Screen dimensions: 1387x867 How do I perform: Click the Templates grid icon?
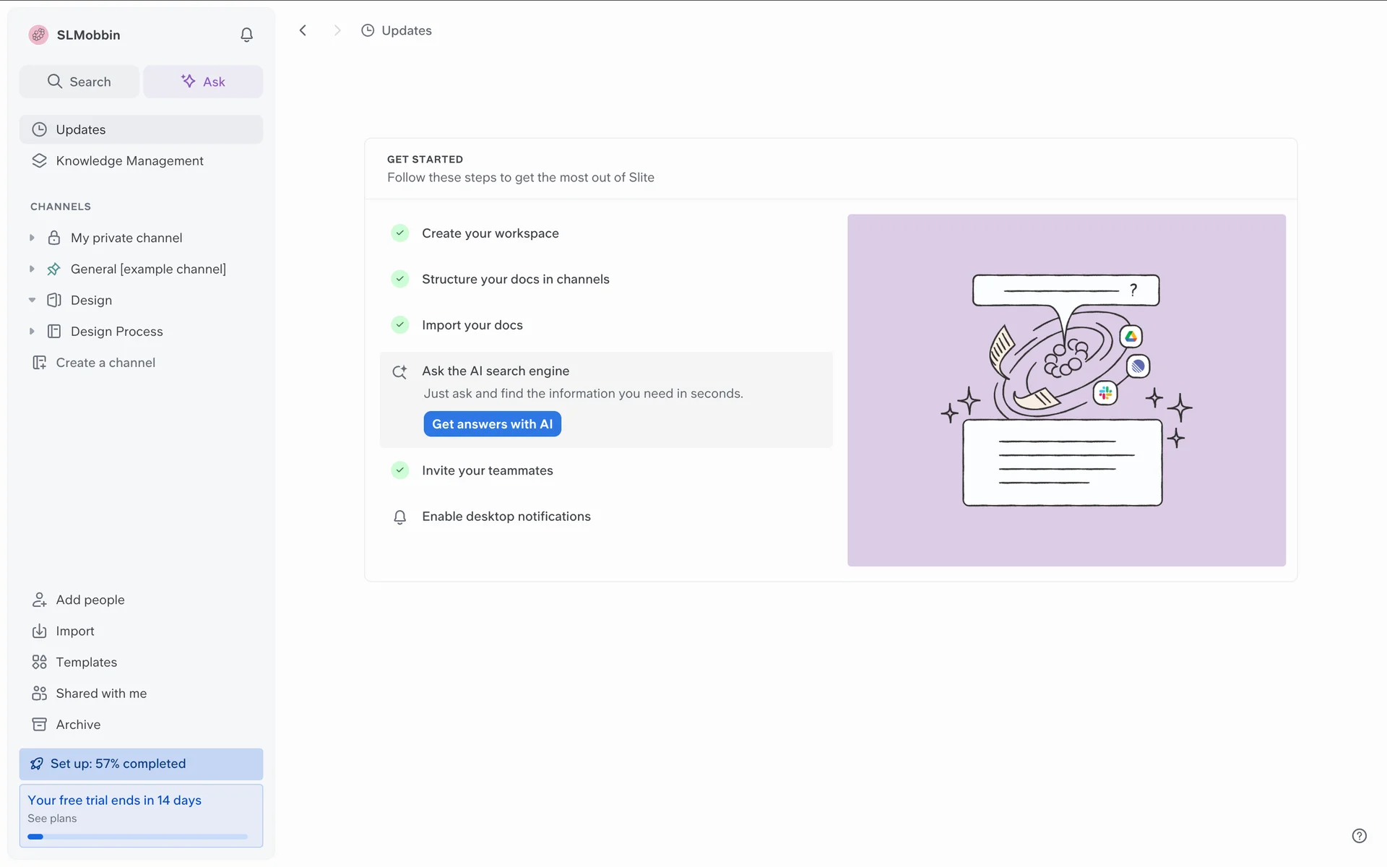(39, 662)
